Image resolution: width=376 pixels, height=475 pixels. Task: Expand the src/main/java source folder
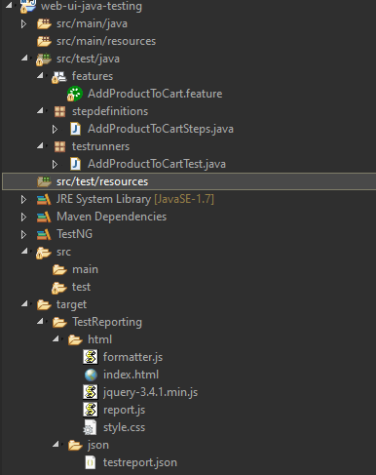click(x=23, y=23)
